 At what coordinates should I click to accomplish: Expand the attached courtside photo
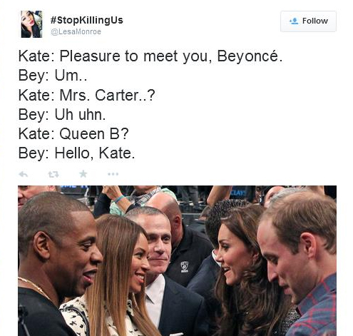[177, 260]
